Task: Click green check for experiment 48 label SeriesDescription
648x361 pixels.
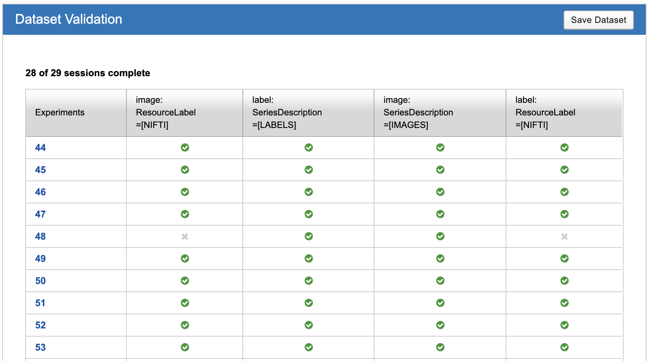Action: tap(308, 236)
